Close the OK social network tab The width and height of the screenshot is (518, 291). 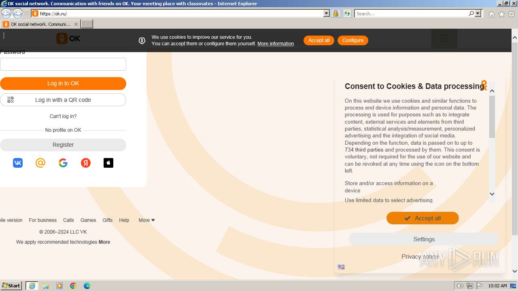[x=76, y=24]
